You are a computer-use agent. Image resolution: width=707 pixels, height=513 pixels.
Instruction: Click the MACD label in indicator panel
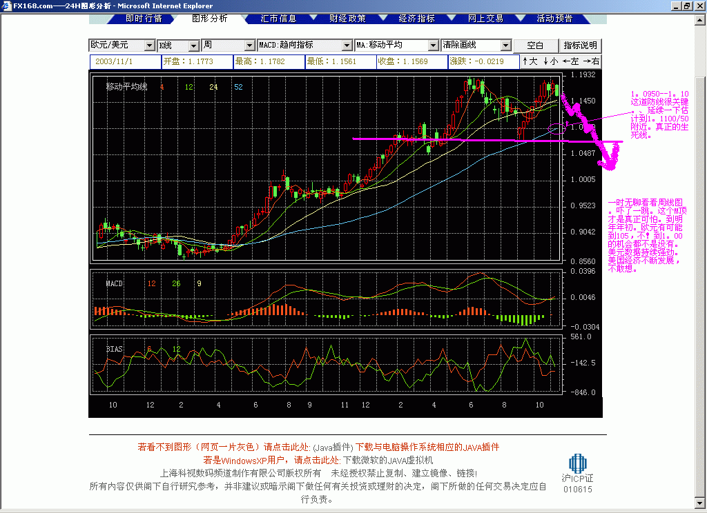click(x=114, y=283)
